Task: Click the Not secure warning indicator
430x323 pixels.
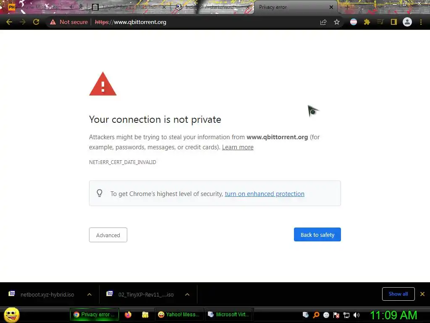Action: tap(69, 22)
